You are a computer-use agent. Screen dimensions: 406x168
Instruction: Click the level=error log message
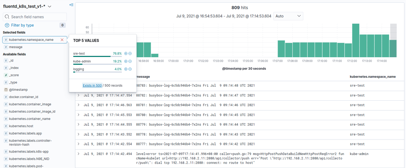point(239,158)
